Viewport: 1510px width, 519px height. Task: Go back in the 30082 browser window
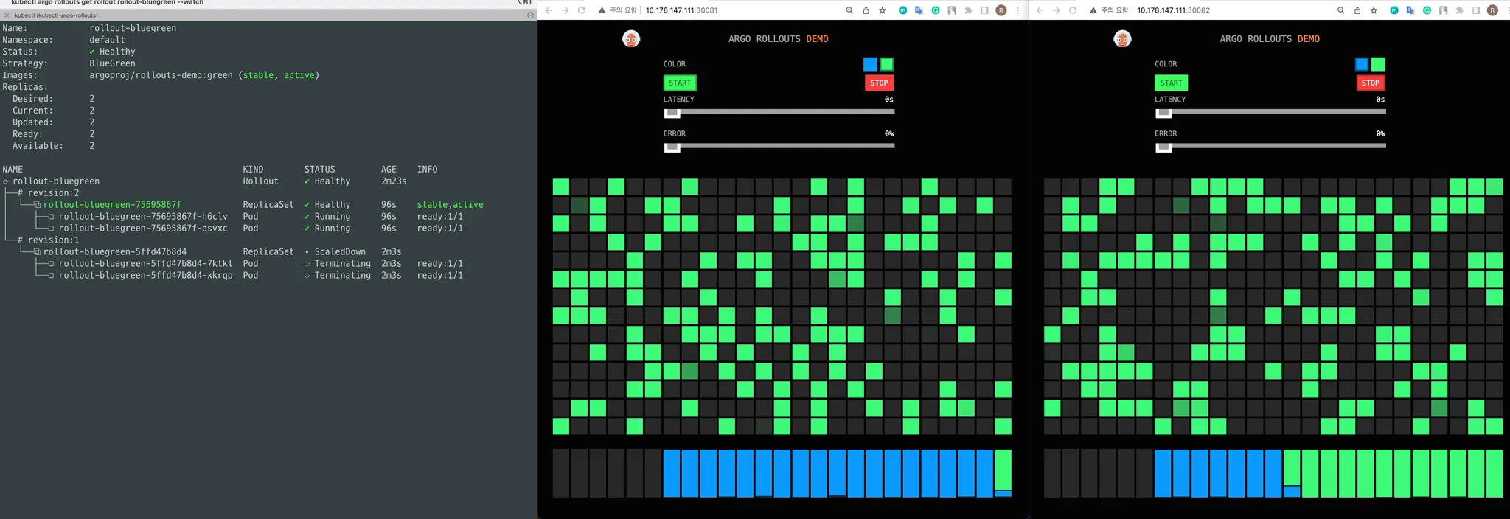click(1040, 10)
